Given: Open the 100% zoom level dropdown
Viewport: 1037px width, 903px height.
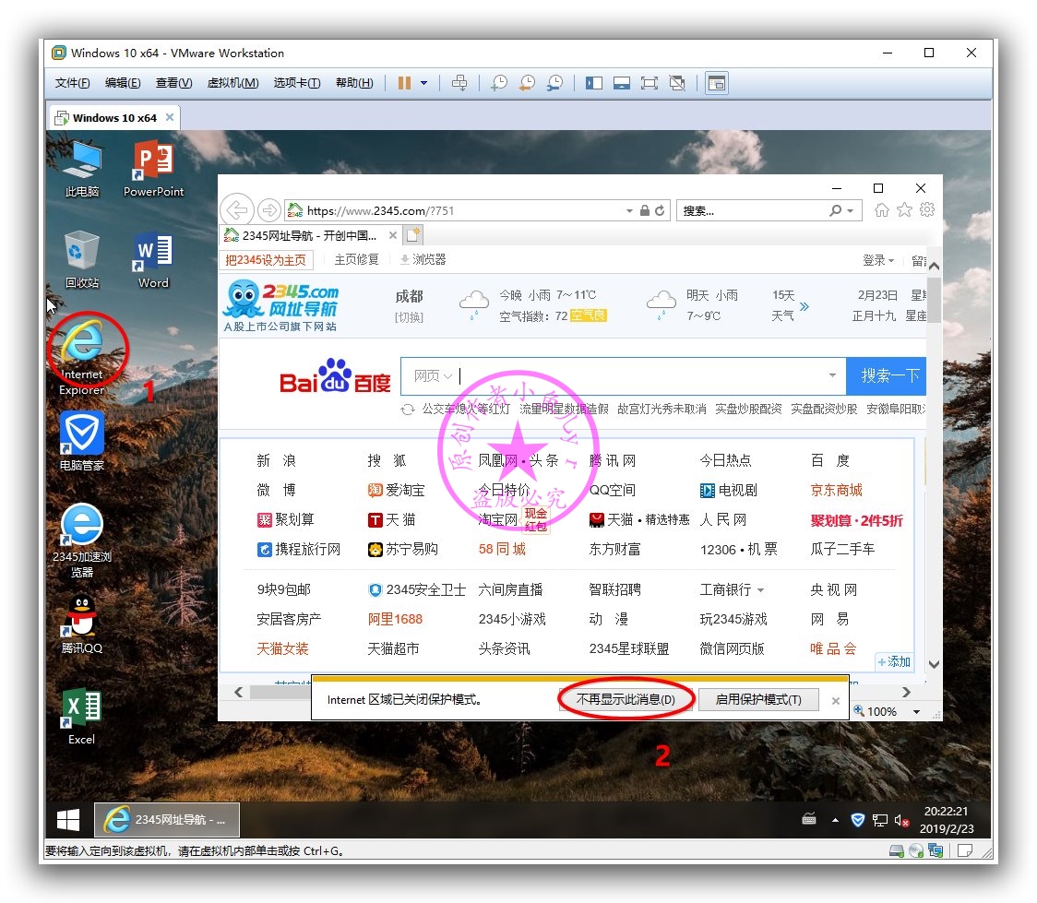Looking at the screenshot, I should (x=917, y=712).
